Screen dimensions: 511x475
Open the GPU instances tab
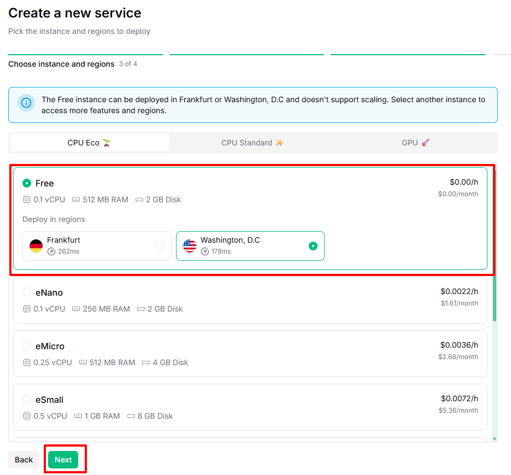(x=415, y=143)
